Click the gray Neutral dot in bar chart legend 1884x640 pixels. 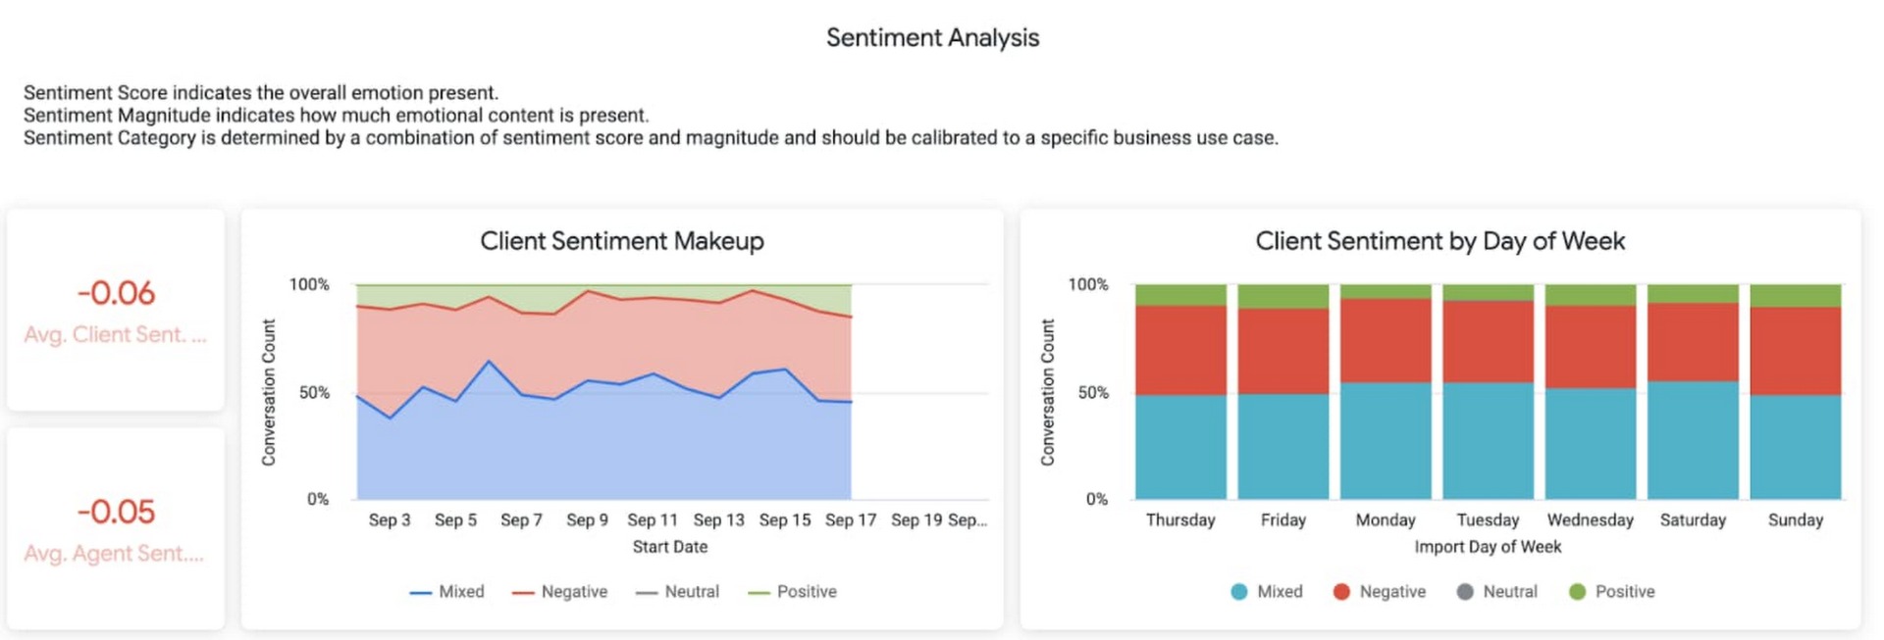click(x=1465, y=592)
